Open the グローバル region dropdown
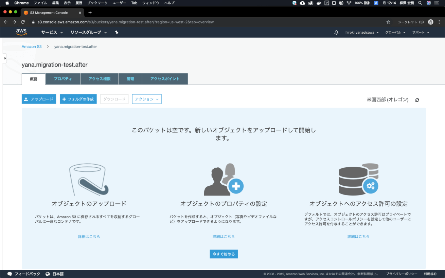Image resolution: width=445 pixels, height=278 pixels. coord(395,33)
